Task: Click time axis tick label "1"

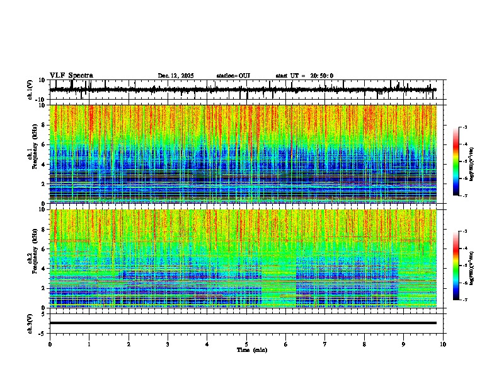Action: pos(89,344)
